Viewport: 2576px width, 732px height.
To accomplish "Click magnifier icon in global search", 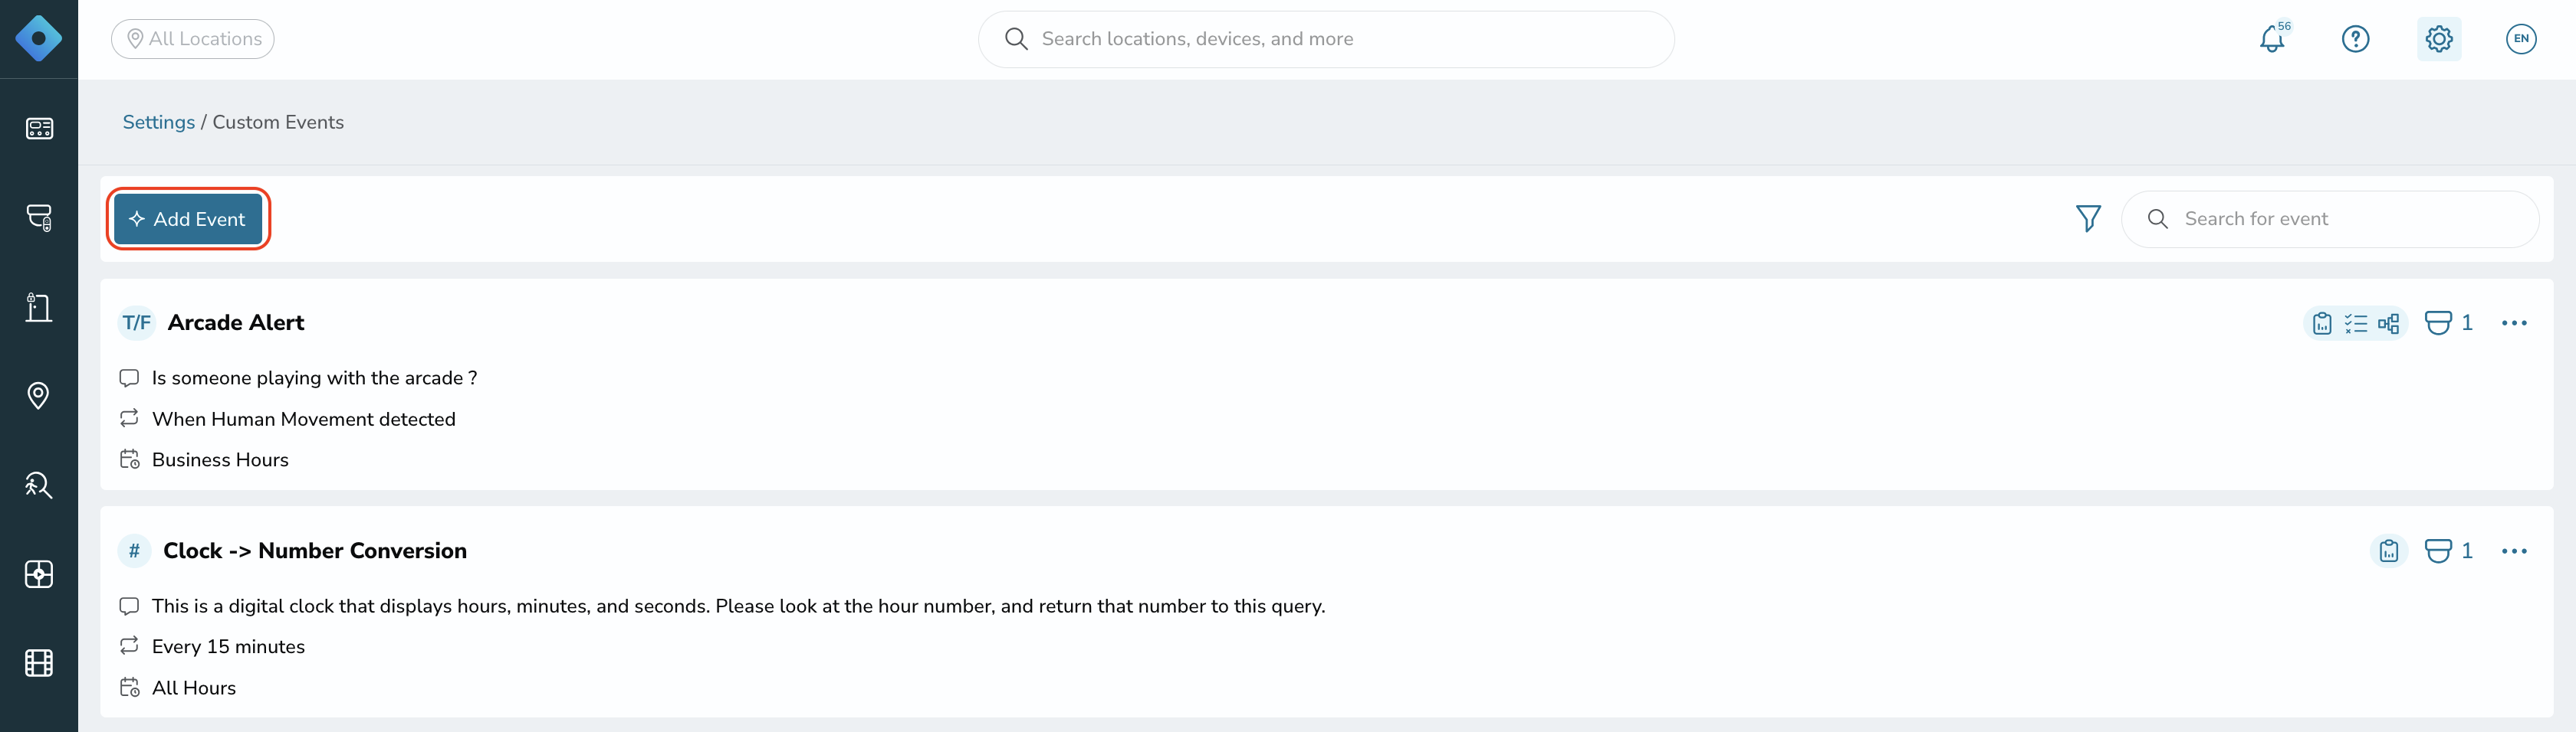I will click(x=1016, y=39).
